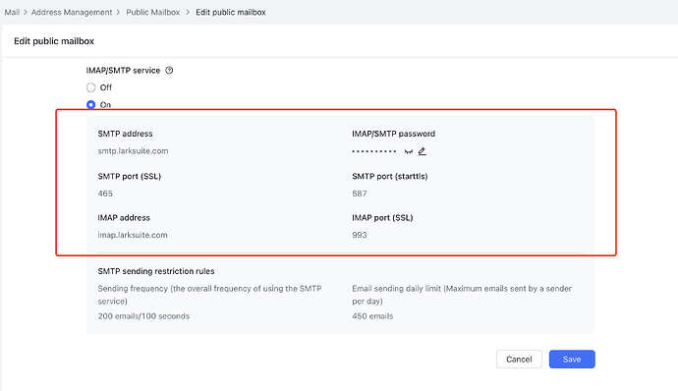Click the Save button
Screen dimensions: 678x391
572,359
